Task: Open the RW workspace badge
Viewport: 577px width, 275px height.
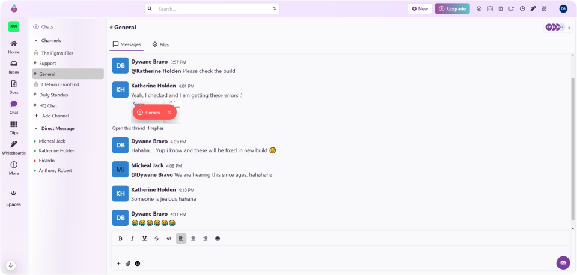Action: pos(14,26)
